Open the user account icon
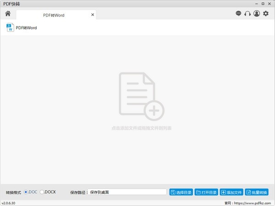The image size is (275, 206). pyautogui.click(x=257, y=13)
